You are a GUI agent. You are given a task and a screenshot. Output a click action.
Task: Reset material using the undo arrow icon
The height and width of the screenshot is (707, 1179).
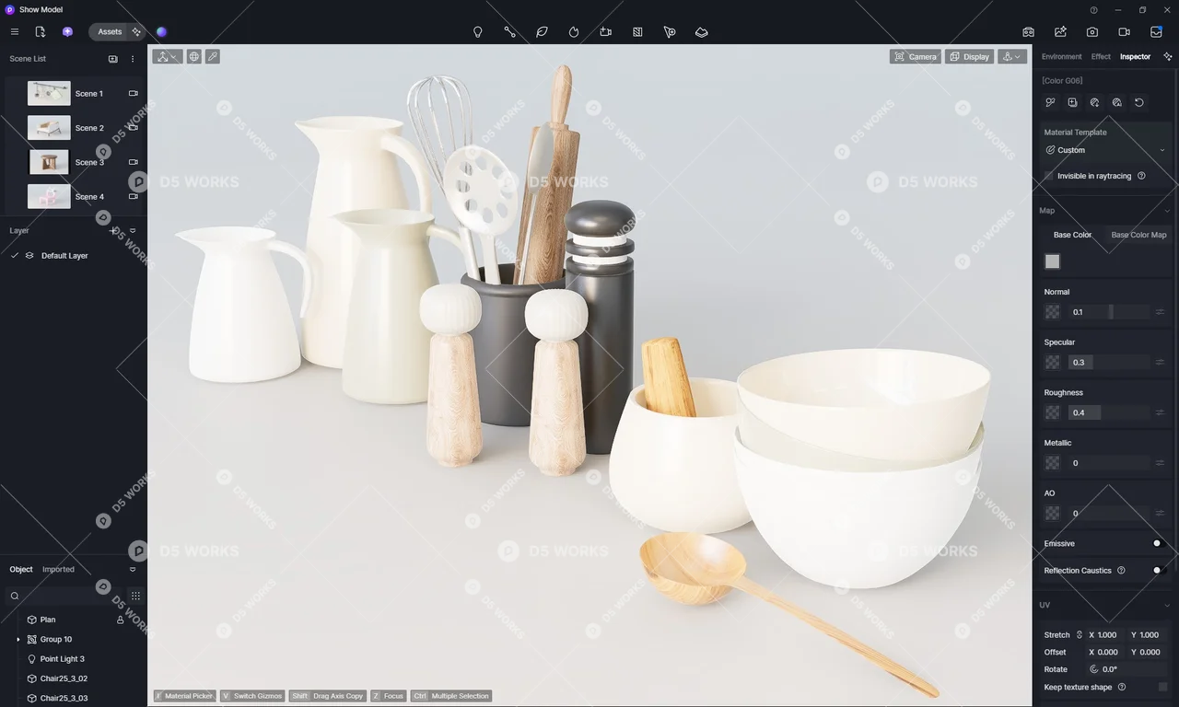1138,103
